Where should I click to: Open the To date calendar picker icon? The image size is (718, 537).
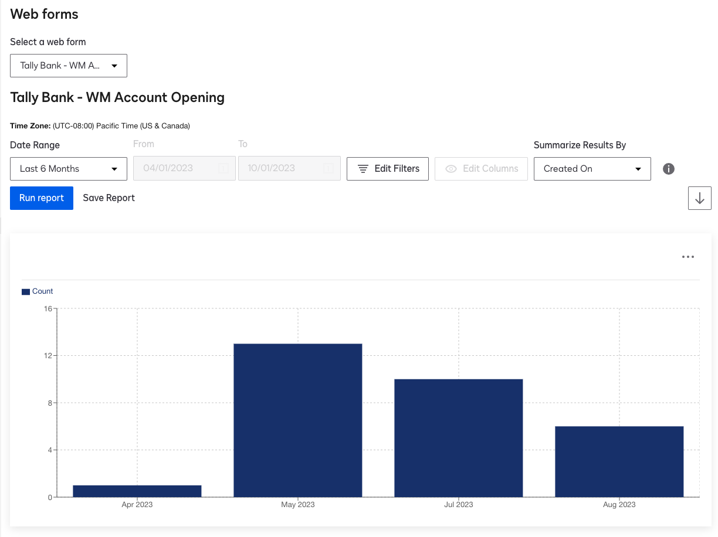click(x=328, y=168)
